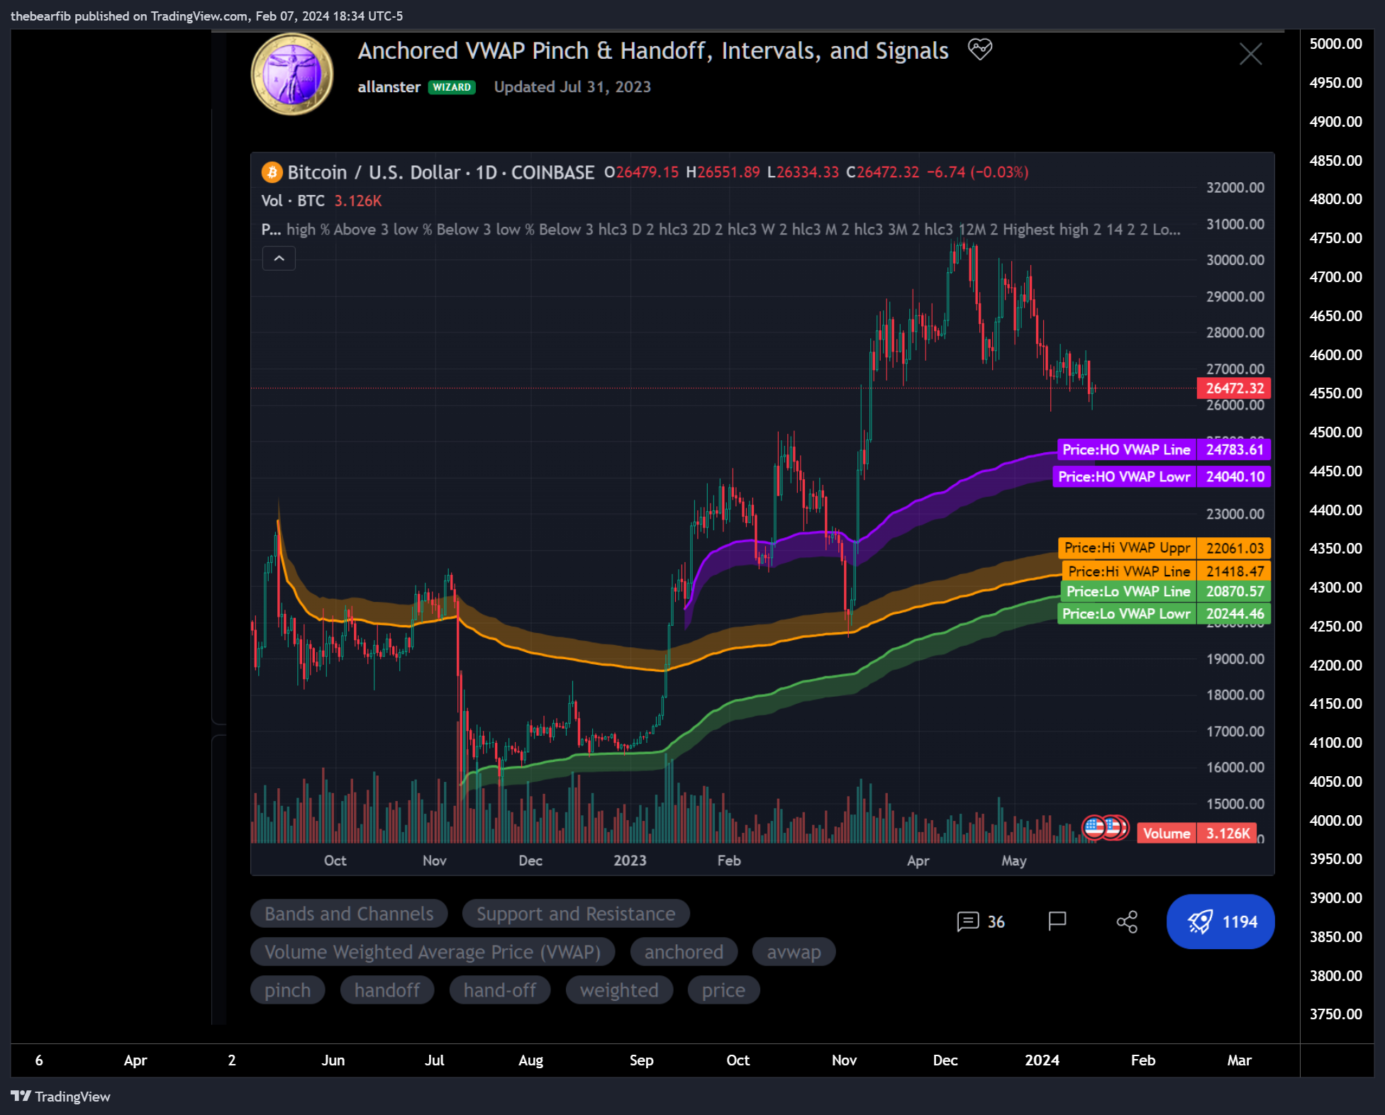
Task: Click the Bitcoin symbol icon
Action: (272, 172)
